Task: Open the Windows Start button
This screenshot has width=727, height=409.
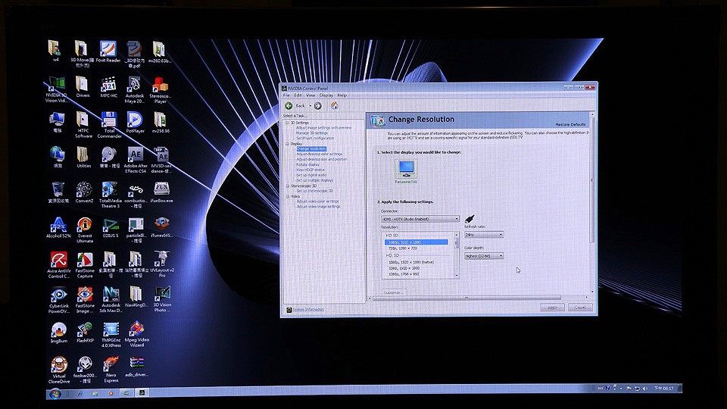Action: pos(55,394)
